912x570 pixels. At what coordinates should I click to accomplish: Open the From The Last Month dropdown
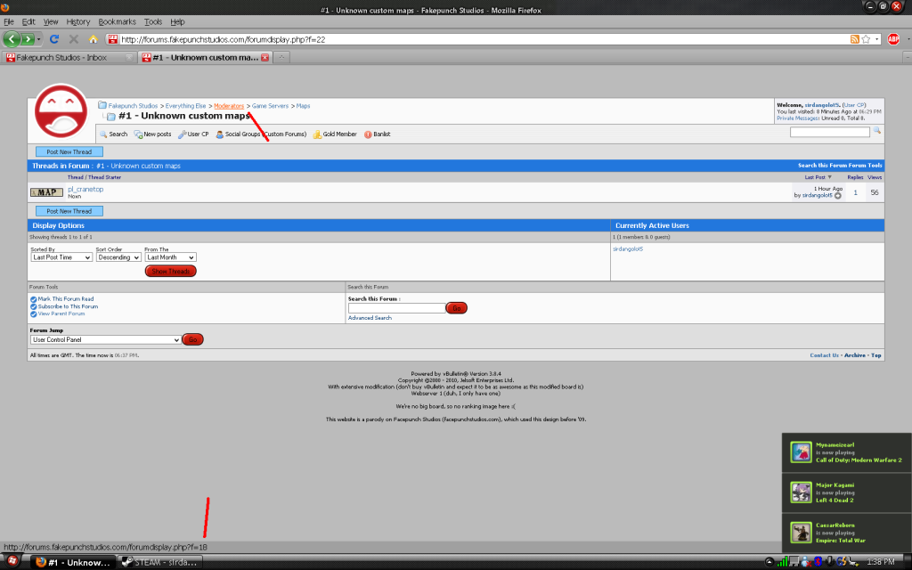(170, 257)
